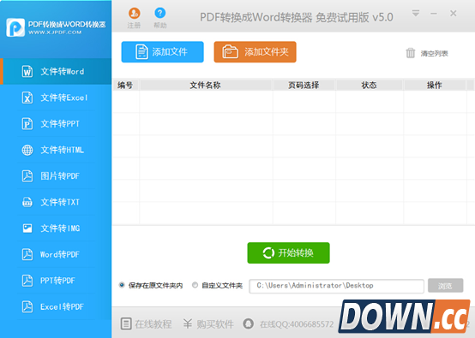Open the 购买软件 link
The image size is (475, 338).
(x=215, y=324)
